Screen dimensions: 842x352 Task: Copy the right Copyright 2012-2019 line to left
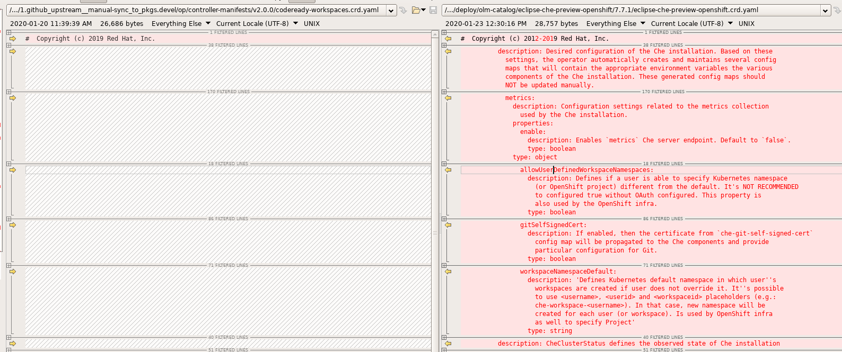click(448, 39)
